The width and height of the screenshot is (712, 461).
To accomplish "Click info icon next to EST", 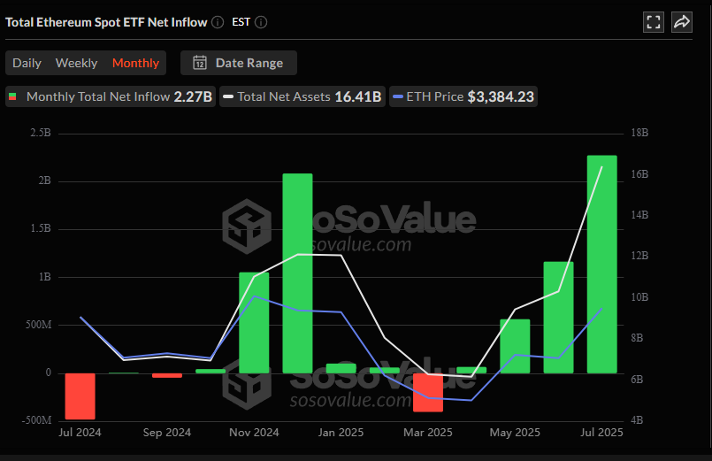I will point(261,22).
